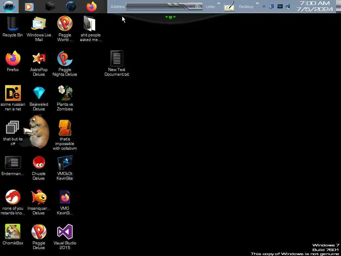Open Firefox pinned on the taskbar
Image resolution: width=341 pixels, height=256 pixels.
pyautogui.click(x=92, y=7)
